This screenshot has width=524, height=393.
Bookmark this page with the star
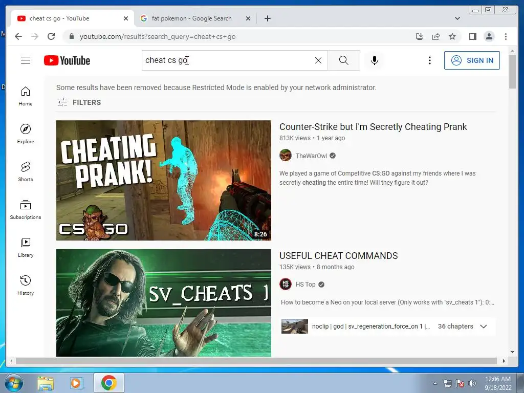(x=452, y=36)
